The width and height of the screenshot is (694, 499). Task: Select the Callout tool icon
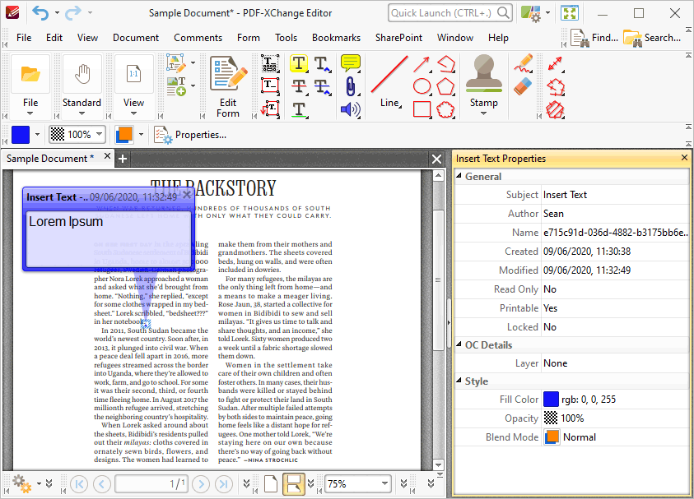269,109
